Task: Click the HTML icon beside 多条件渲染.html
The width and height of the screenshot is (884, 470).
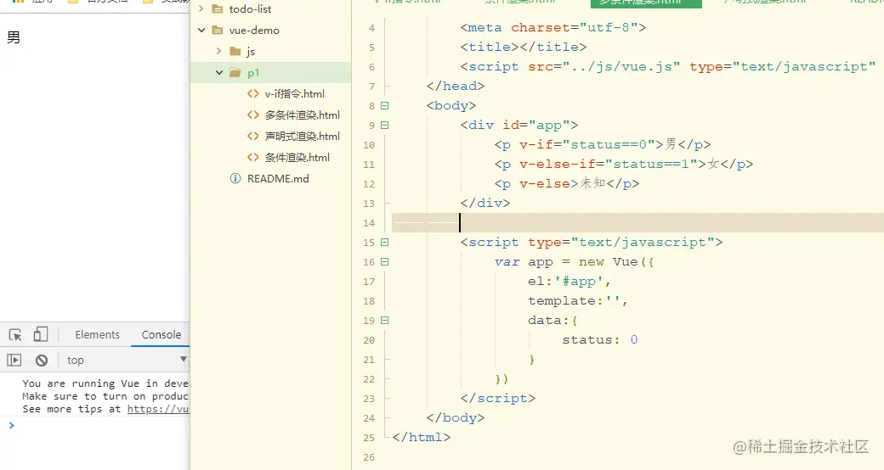Action: tap(253, 115)
